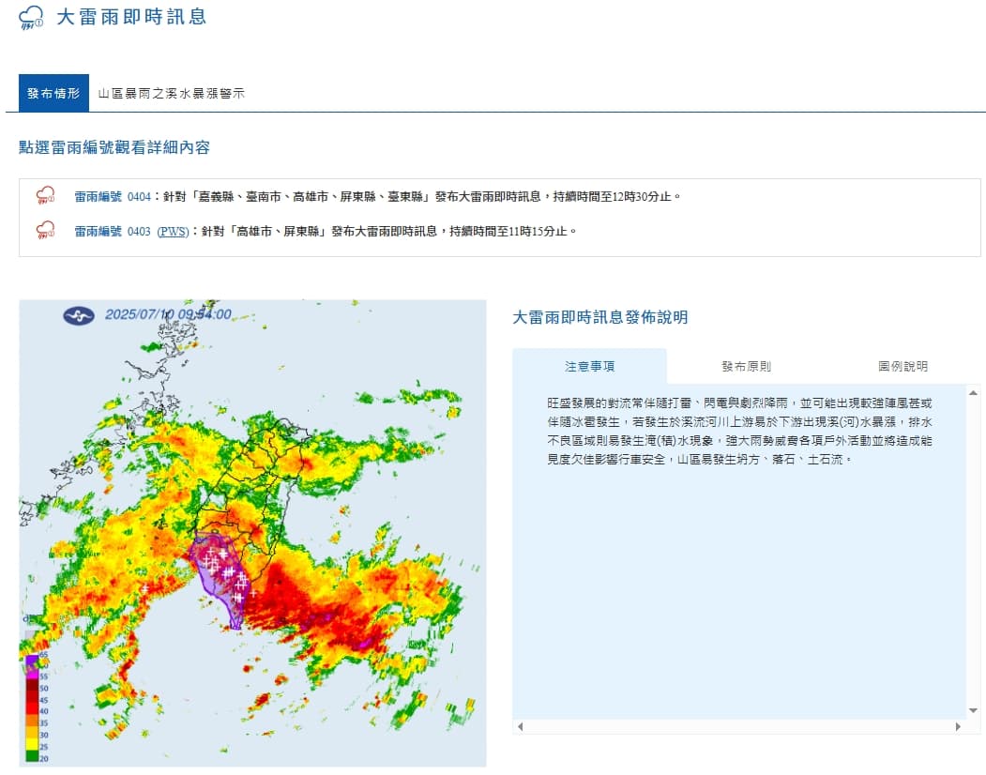Screen dimensions: 986x775
Task: Open thunderstorm number 0403 details link
Action: (x=113, y=232)
